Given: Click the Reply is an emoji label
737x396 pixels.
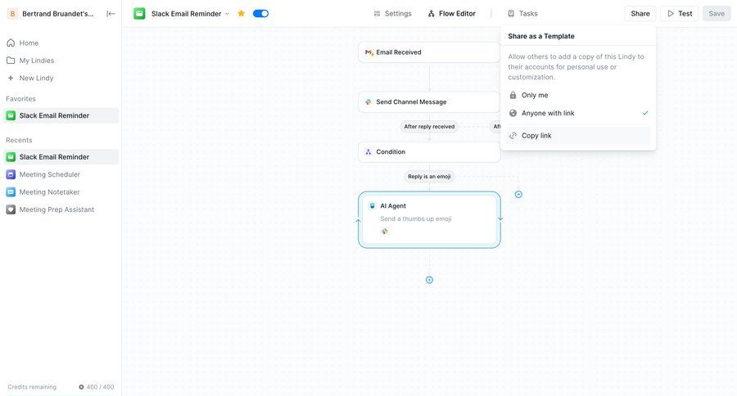Looking at the screenshot, I should tap(429, 177).
